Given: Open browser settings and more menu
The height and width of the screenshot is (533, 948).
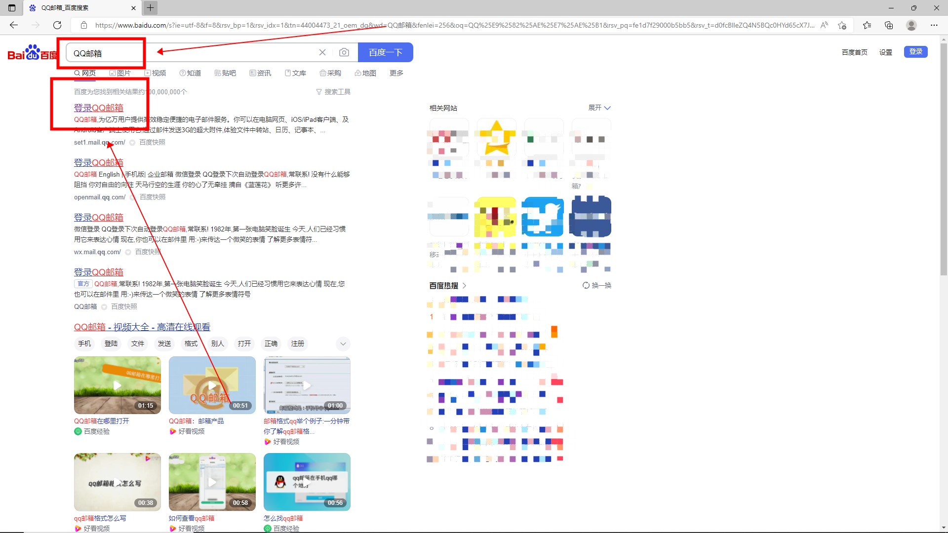Looking at the screenshot, I should (x=934, y=25).
